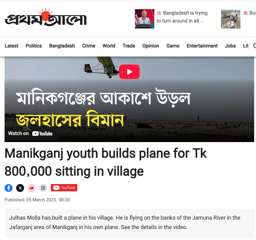Open the Latest section
The height and width of the screenshot is (240, 256).
pyautogui.click(x=12, y=46)
